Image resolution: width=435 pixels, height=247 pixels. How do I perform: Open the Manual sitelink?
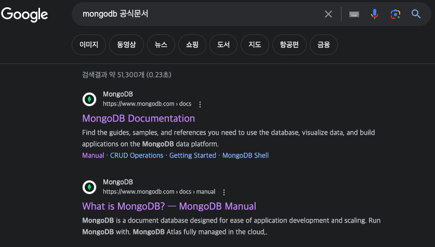(93, 155)
